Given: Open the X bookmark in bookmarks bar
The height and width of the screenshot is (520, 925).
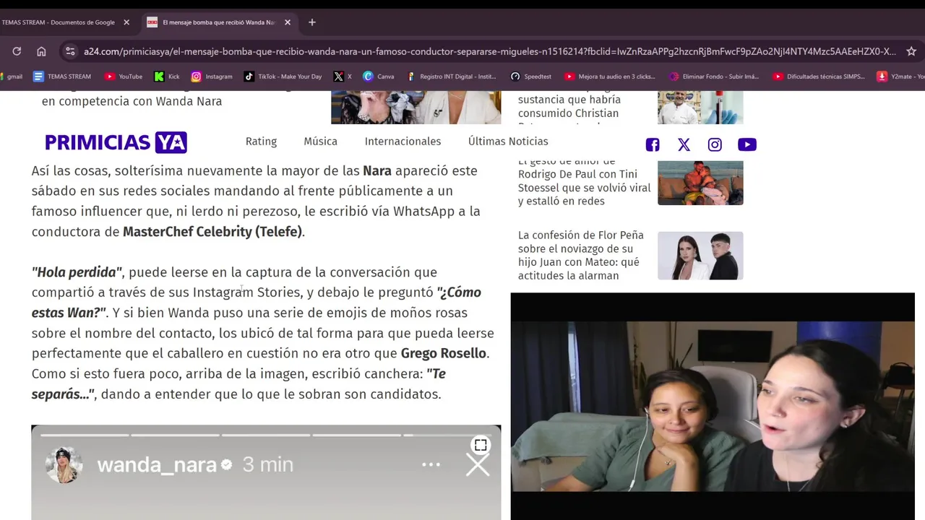Looking at the screenshot, I should [343, 77].
